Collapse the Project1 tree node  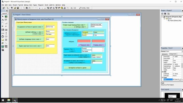[x=162, y=17]
